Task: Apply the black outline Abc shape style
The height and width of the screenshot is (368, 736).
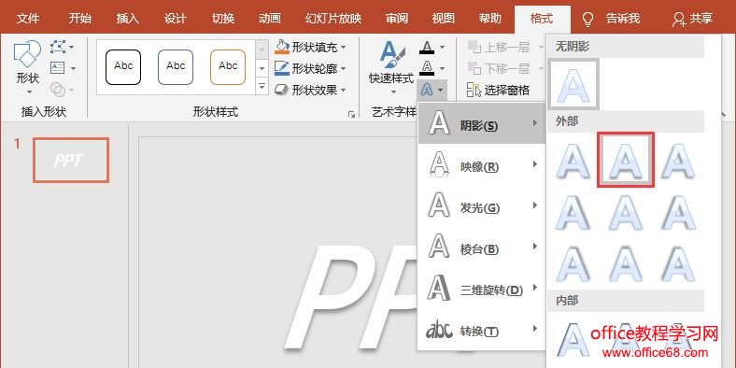Action: click(x=123, y=67)
